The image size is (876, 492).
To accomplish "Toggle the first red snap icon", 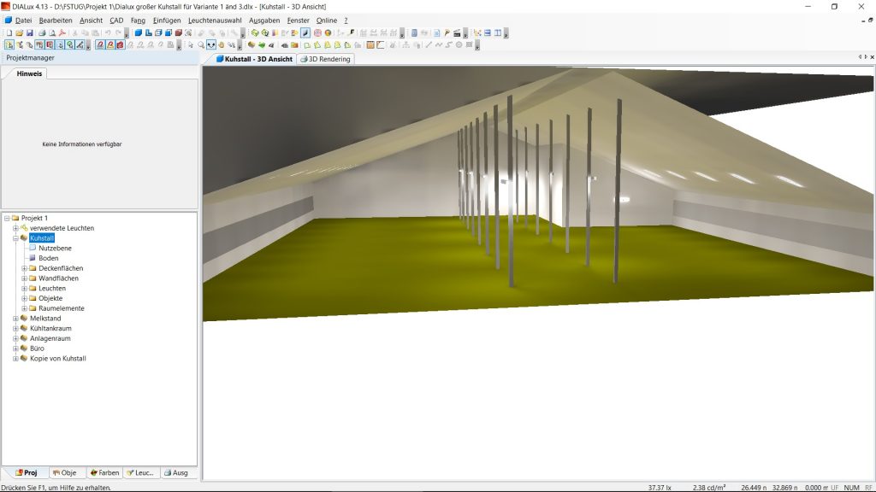I will click(x=100, y=44).
